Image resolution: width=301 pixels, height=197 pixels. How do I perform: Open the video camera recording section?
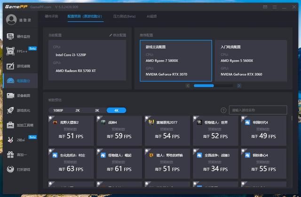tap(21, 95)
